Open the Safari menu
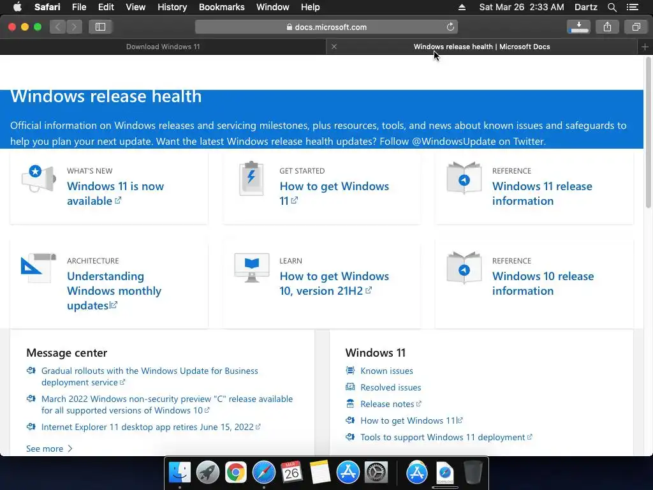The width and height of the screenshot is (653, 490). point(47,7)
